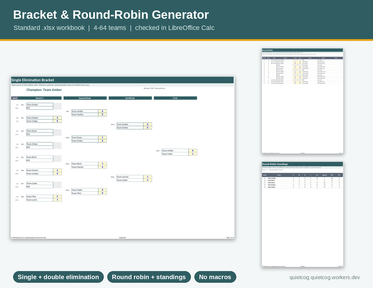Click the "Single + double elimination" pill
Viewport: 373px width, 288px height.
58,277
